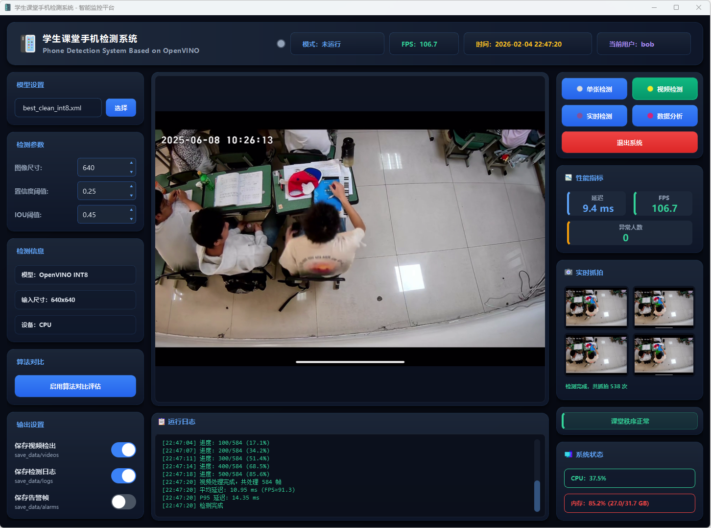Click the 启用算法对比评估 button

(75, 386)
